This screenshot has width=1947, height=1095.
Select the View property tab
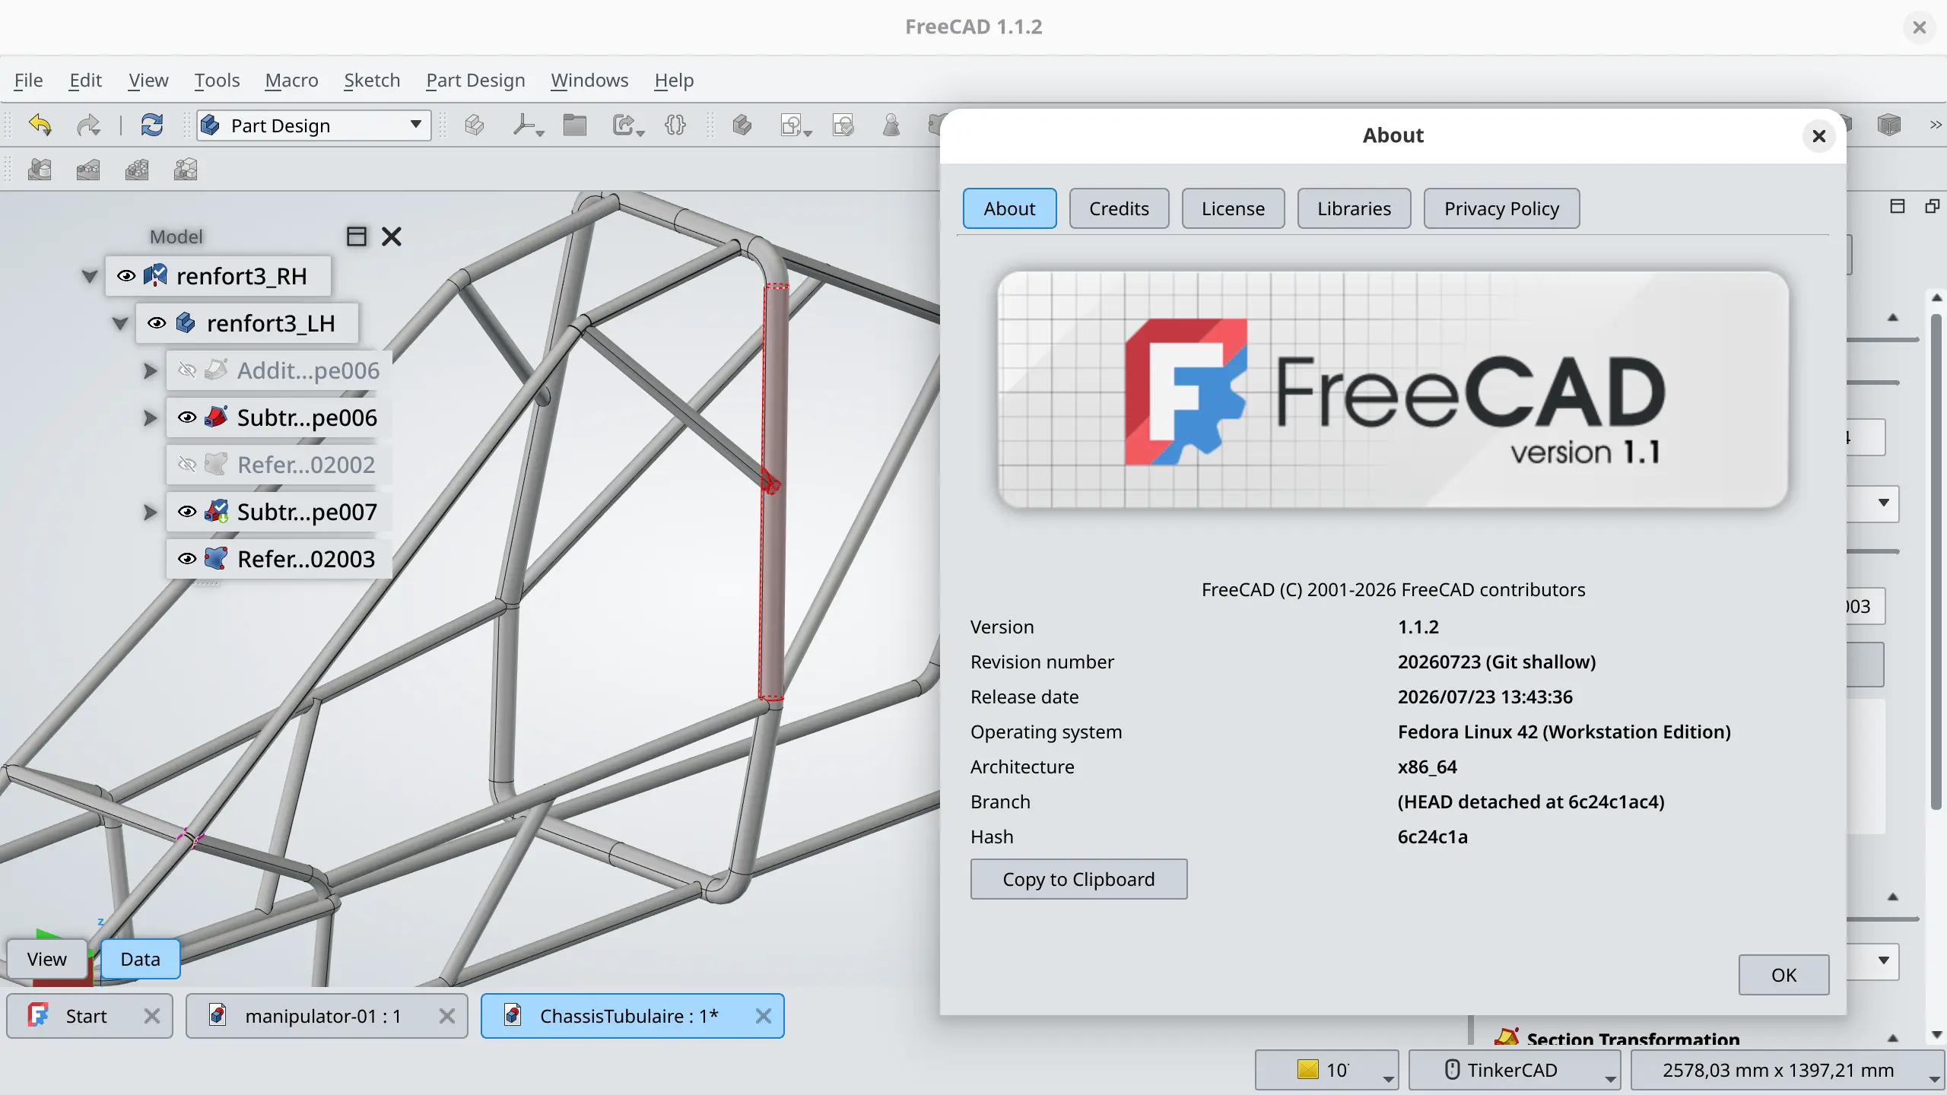(47, 959)
